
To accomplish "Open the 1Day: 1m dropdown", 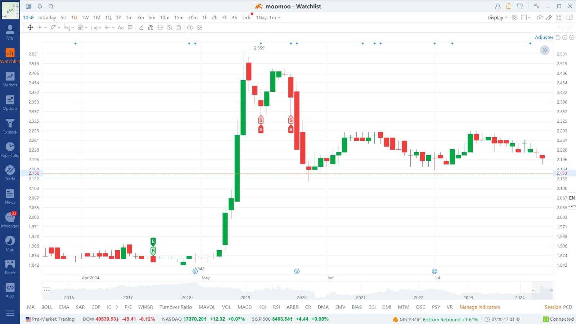I will click(x=268, y=17).
